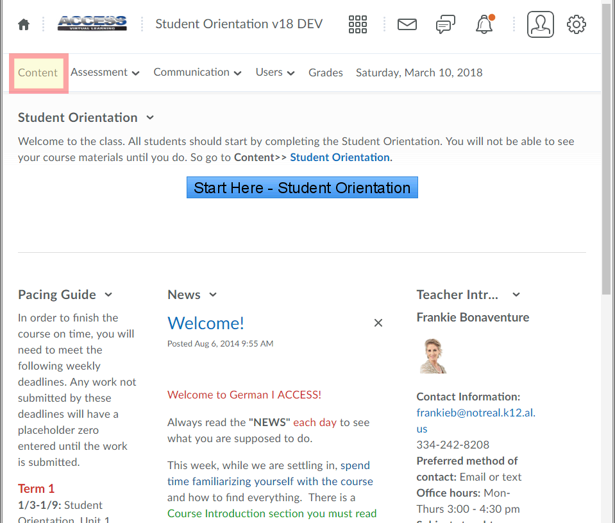Open the course selector grid icon
Image resolution: width=615 pixels, height=523 pixels.
click(x=358, y=24)
